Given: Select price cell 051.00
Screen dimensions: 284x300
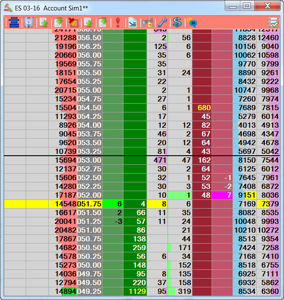Looking at the screenshot, I should tap(89, 230).
